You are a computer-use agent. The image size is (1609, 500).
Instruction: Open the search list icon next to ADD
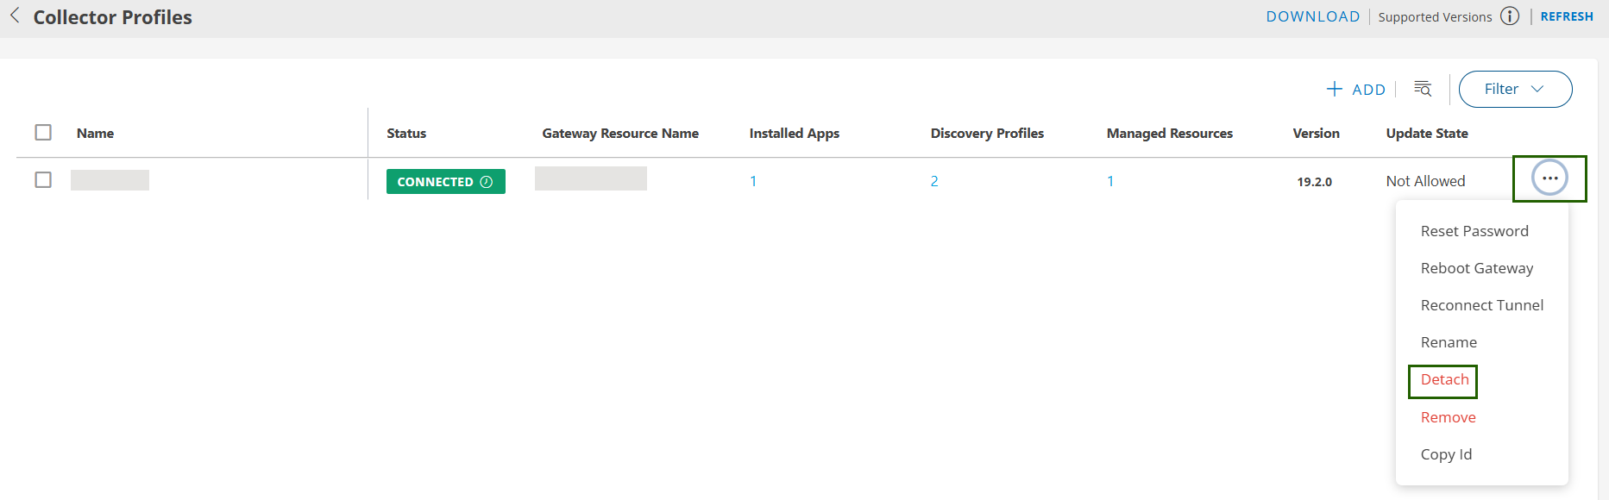click(1423, 89)
